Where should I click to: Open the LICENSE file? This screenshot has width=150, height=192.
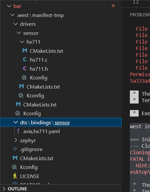tap(30, 176)
